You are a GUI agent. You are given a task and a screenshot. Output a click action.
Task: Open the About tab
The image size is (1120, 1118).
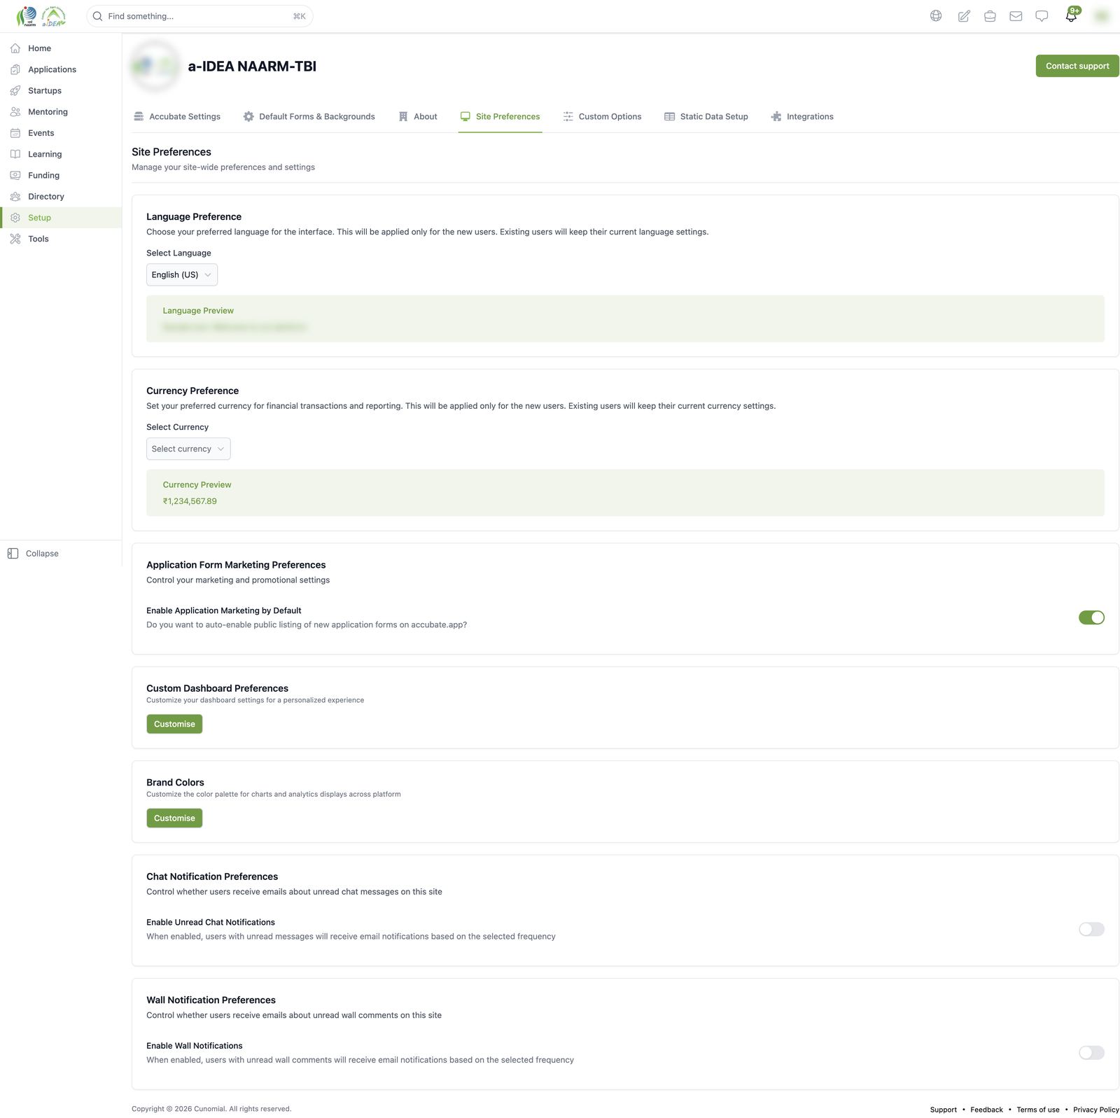click(x=418, y=117)
